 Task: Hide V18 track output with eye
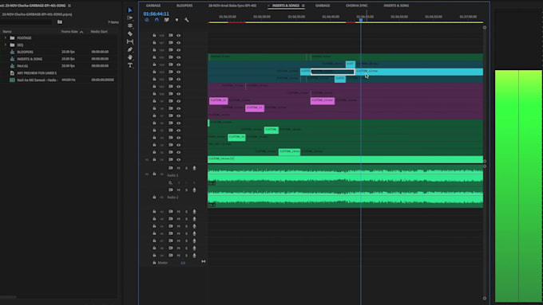179,35
